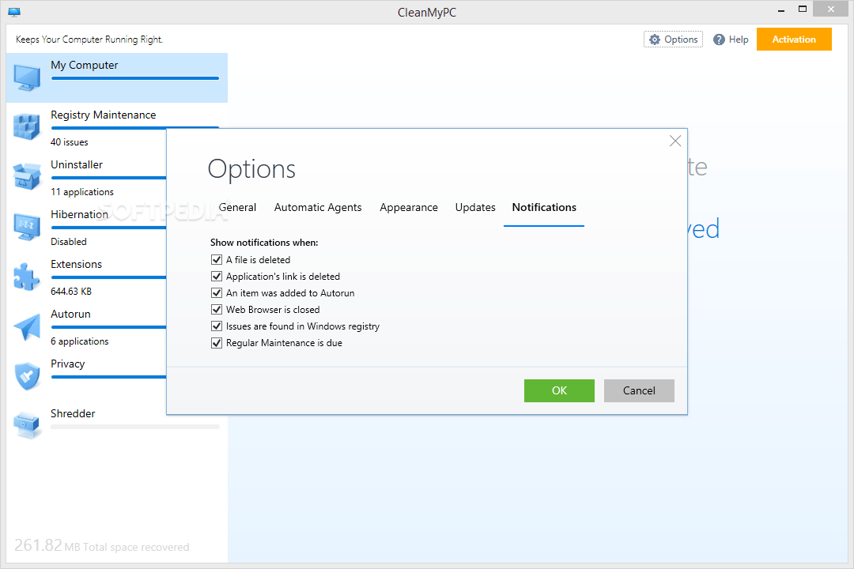Click the 'Disabled' hibernation status

pyautogui.click(x=69, y=242)
